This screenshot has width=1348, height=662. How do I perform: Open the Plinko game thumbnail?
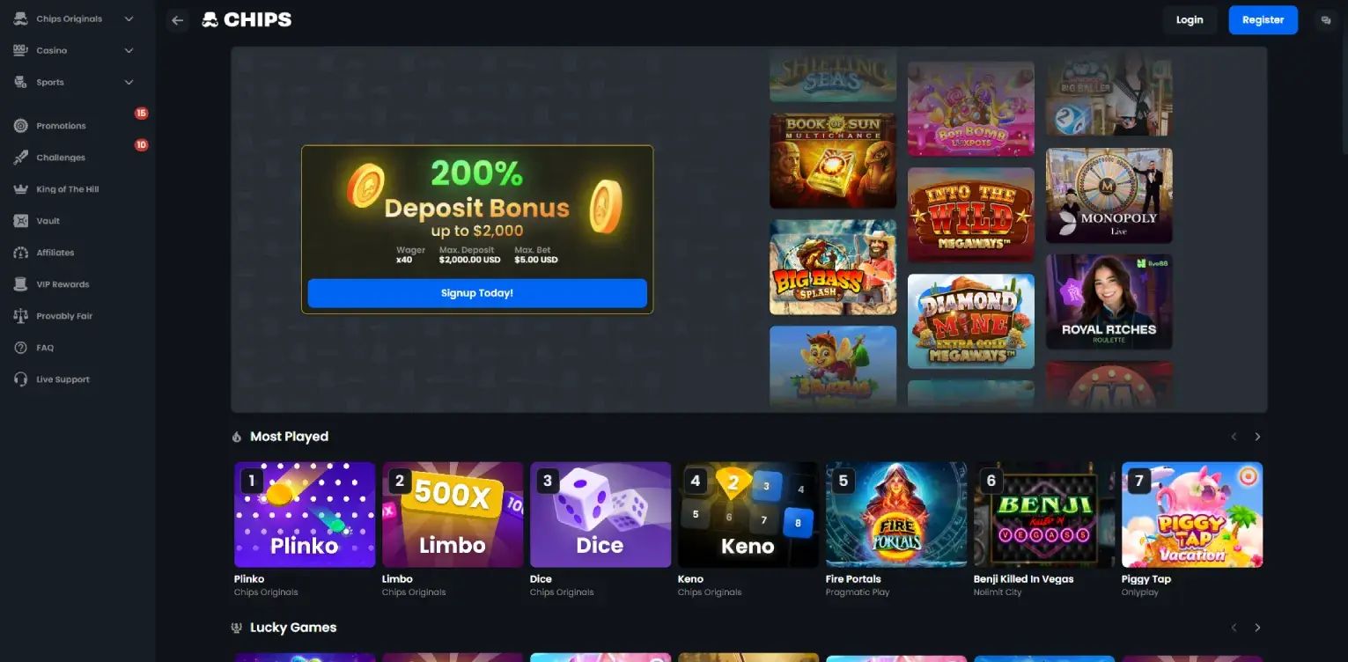click(x=305, y=515)
